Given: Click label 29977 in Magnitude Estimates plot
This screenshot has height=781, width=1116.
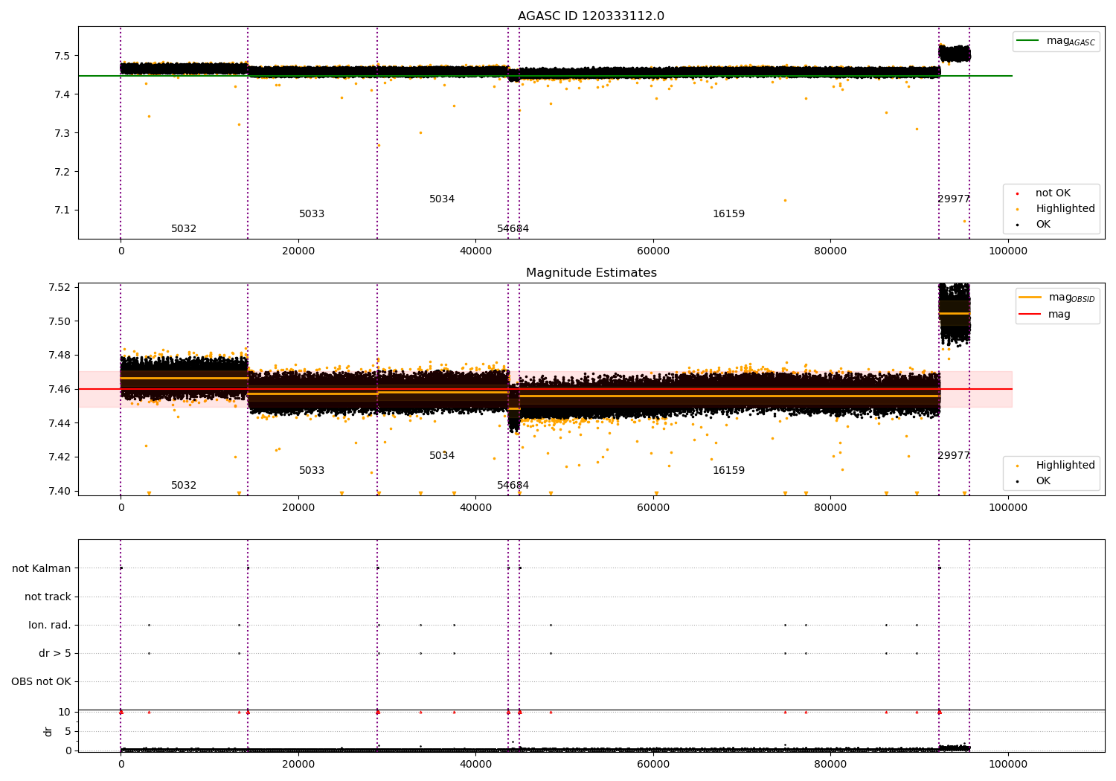Looking at the screenshot, I should pyautogui.click(x=954, y=456).
